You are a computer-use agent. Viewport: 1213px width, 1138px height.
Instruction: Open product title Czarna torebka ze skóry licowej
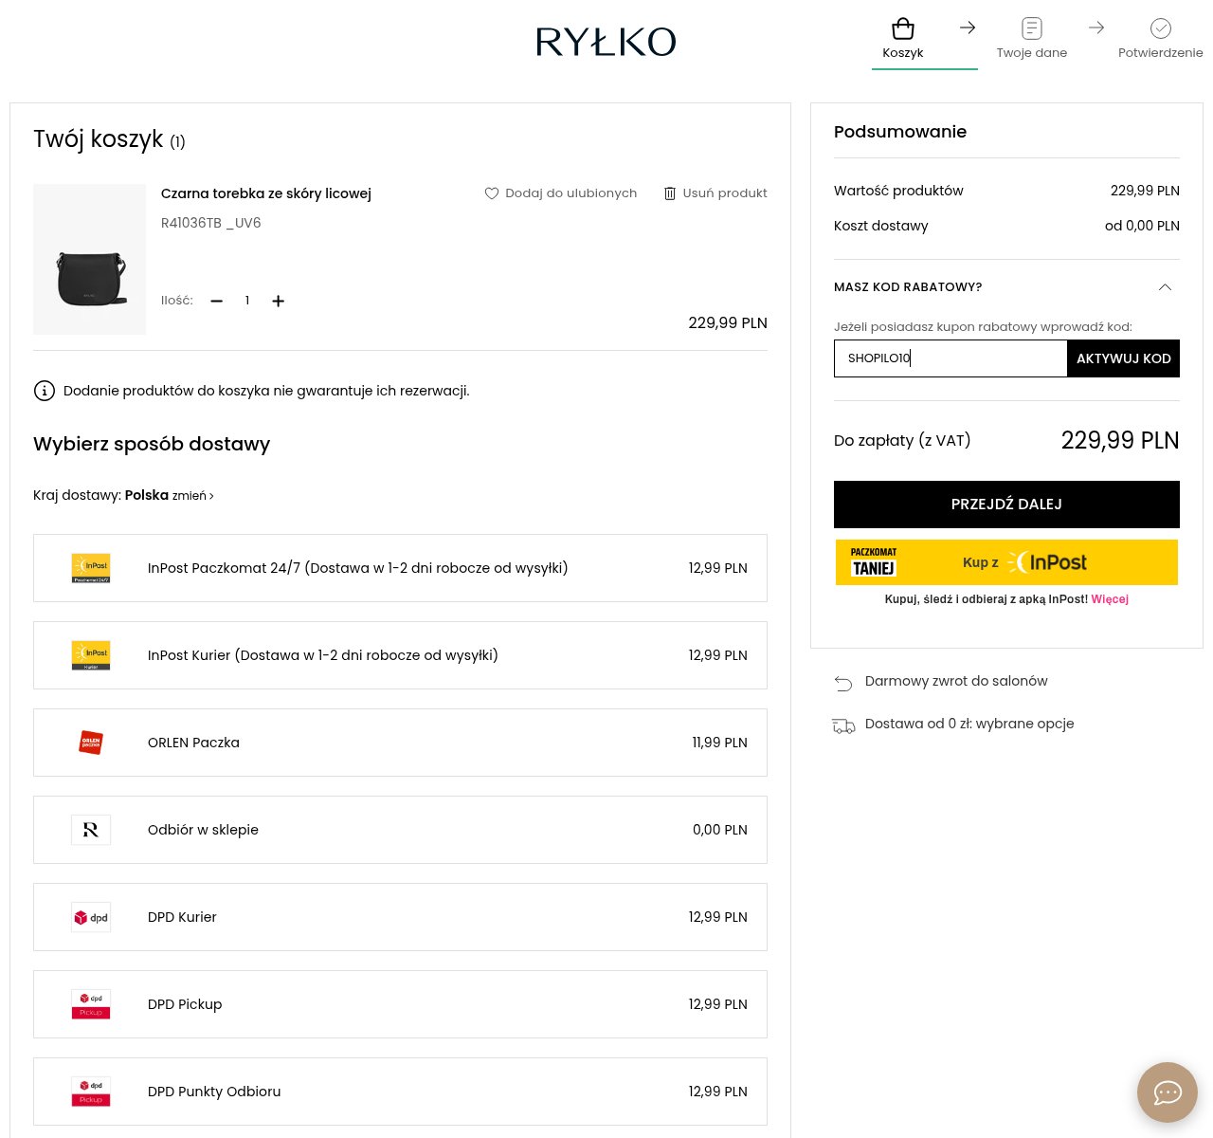pos(266,193)
